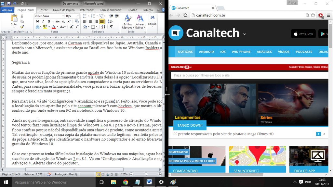Open the Mega Filmes HD piracy headline
This screenshot has height=187, width=333.
pyautogui.click(x=223, y=134)
